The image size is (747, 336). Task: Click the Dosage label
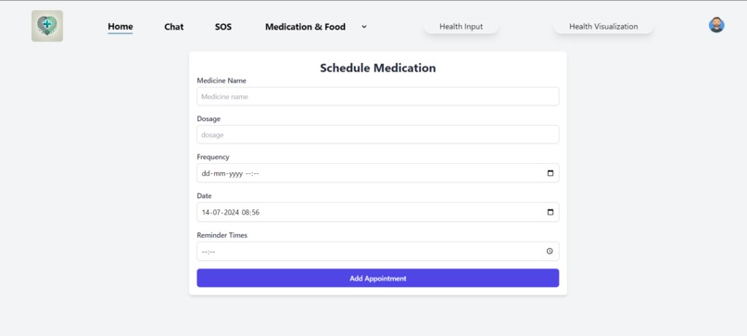(x=209, y=119)
